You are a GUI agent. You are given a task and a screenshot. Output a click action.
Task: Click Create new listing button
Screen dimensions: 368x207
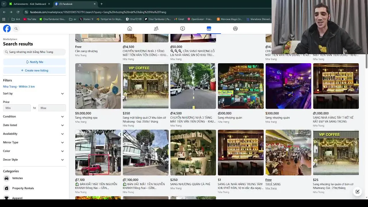[34, 70]
